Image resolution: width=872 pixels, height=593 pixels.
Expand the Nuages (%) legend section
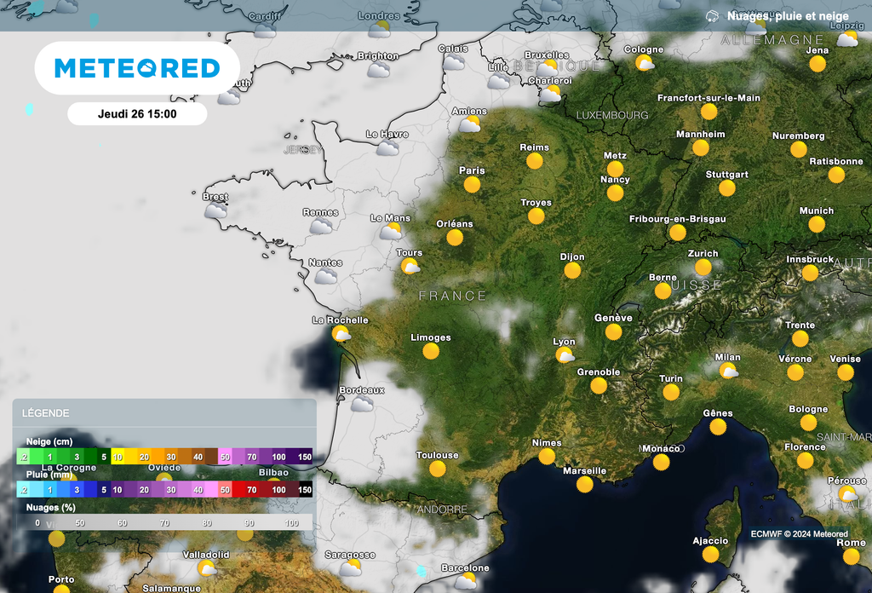coord(51,507)
